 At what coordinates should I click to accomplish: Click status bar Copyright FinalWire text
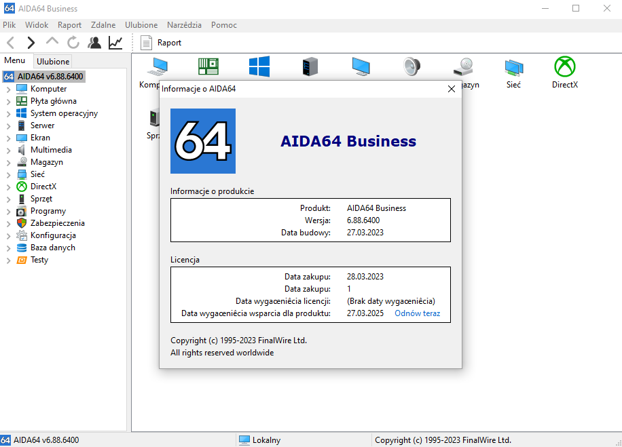[443, 440]
